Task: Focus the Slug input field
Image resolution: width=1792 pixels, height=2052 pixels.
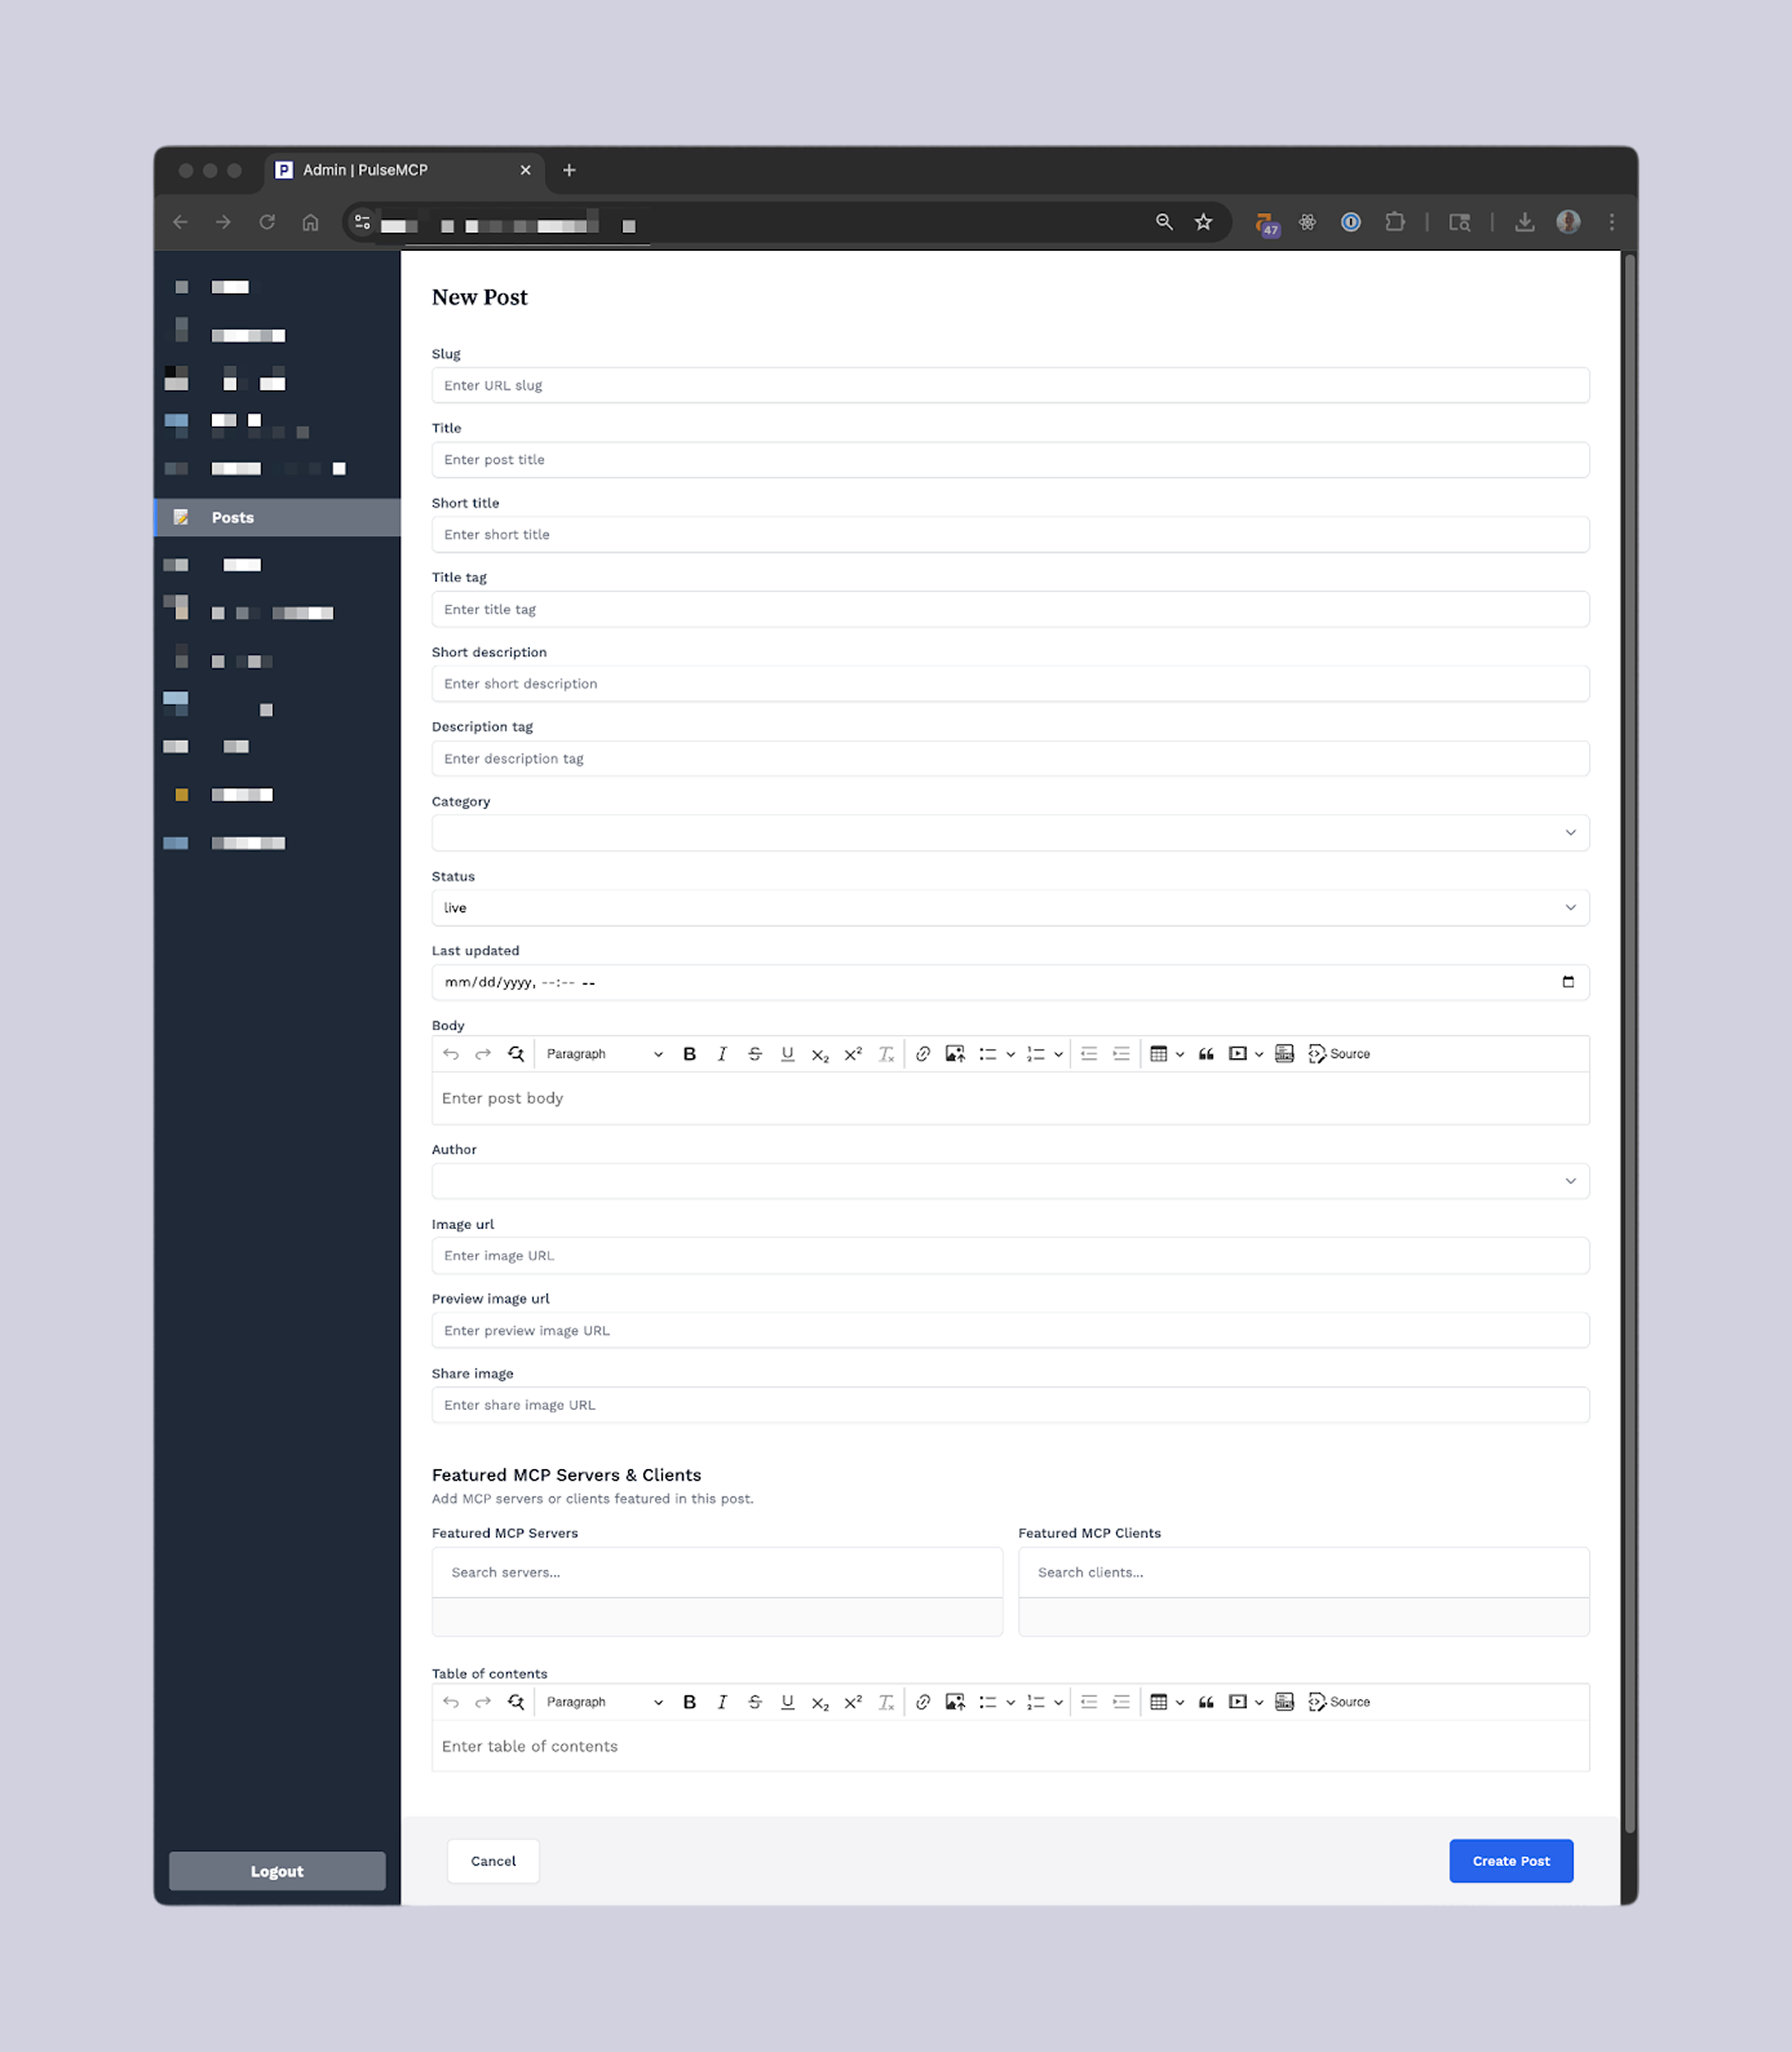Action: pos(1010,386)
